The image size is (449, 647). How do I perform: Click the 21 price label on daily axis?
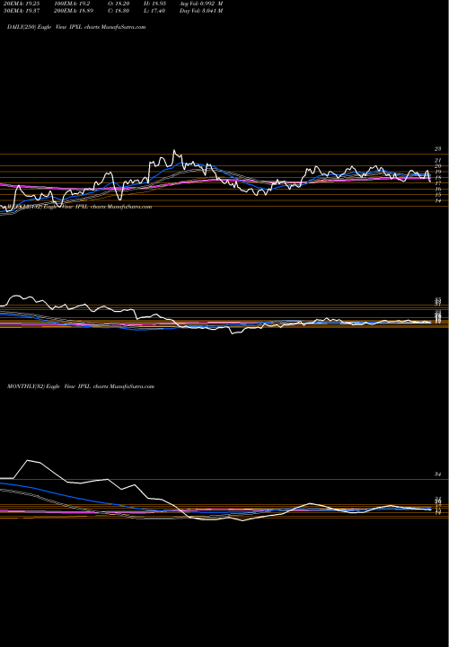(x=438, y=160)
